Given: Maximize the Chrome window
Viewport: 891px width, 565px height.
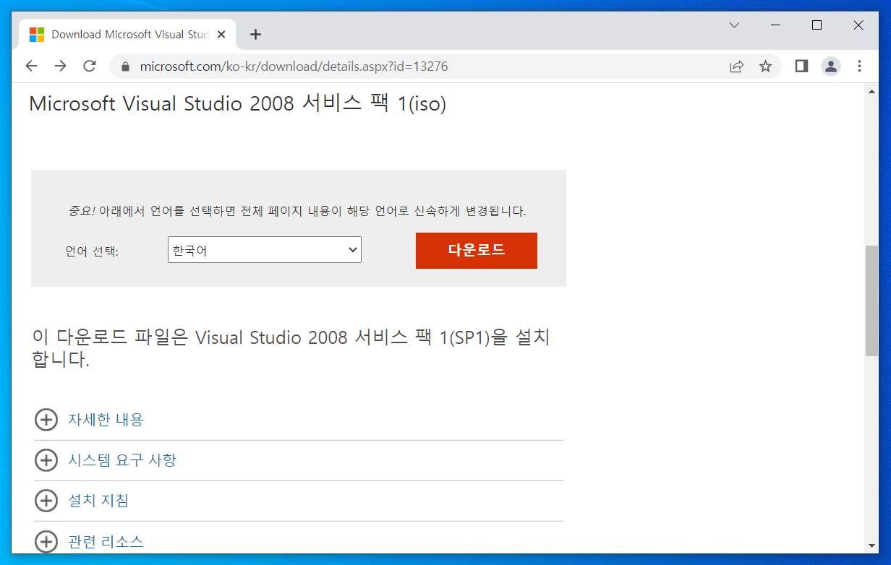Looking at the screenshot, I should pyautogui.click(x=817, y=25).
